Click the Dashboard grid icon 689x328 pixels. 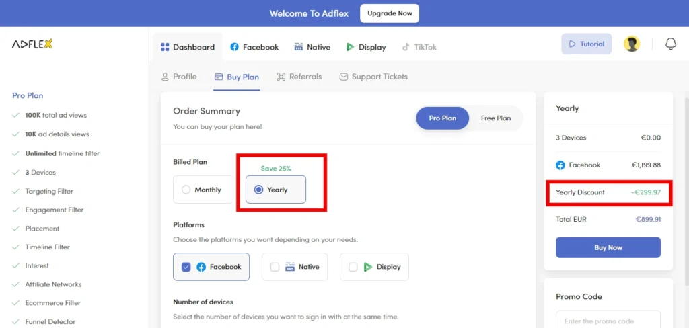pyautogui.click(x=165, y=47)
